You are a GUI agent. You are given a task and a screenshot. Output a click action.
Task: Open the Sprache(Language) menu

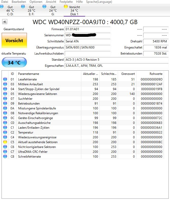pyautogui.click(x=99, y=2)
